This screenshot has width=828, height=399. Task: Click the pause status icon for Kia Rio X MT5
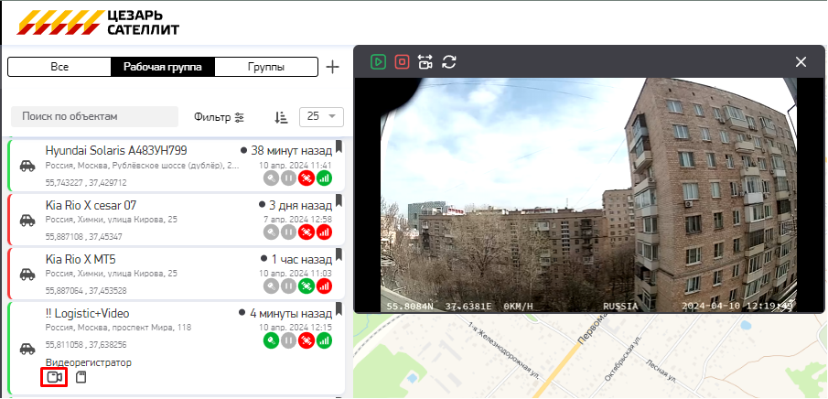tap(288, 286)
